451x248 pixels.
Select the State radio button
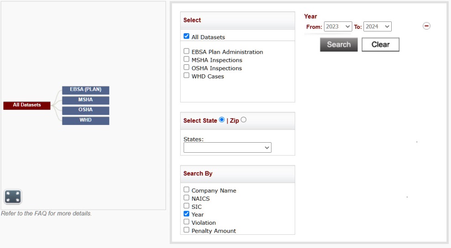(x=222, y=120)
